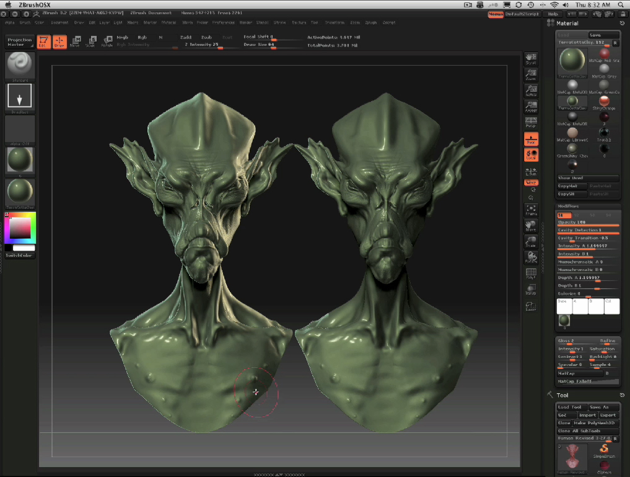The image size is (630, 477).
Task: Open the Transform menu
Action: point(335,22)
